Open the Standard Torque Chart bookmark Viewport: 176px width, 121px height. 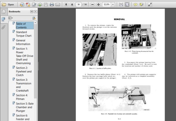pos(24,34)
